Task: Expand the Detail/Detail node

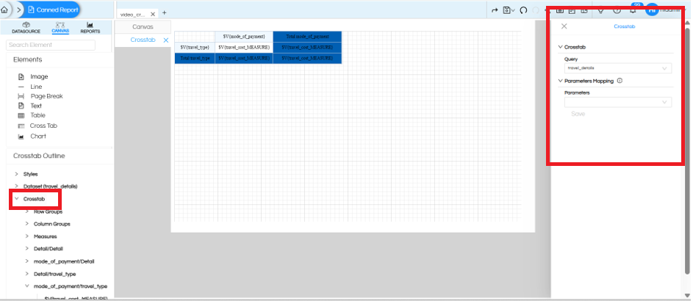Action: point(27,248)
